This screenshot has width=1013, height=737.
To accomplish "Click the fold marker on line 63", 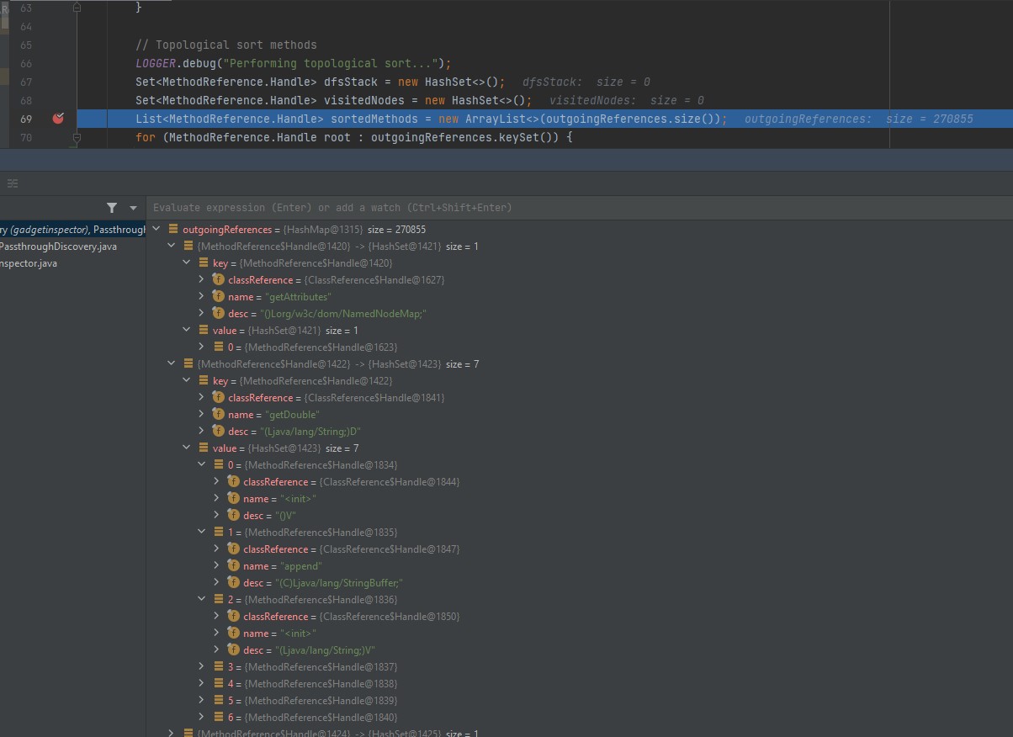I will [x=77, y=8].
